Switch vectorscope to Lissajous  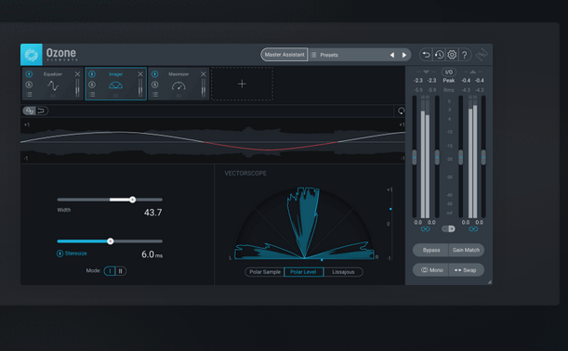343,272
